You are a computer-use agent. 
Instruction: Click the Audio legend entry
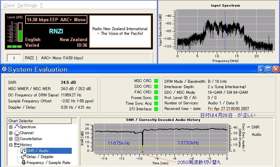point(254,135)
